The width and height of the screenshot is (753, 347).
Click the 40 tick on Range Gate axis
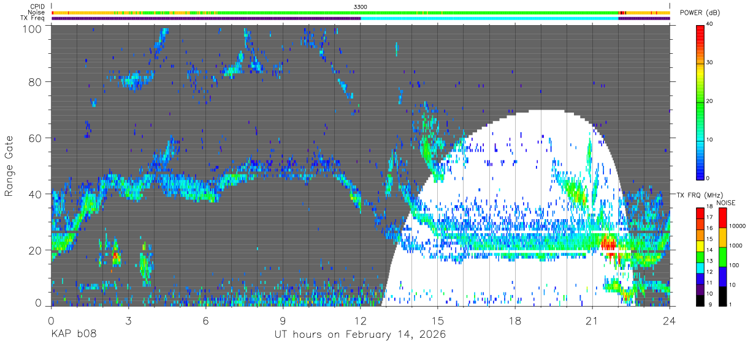coord(36,194)
